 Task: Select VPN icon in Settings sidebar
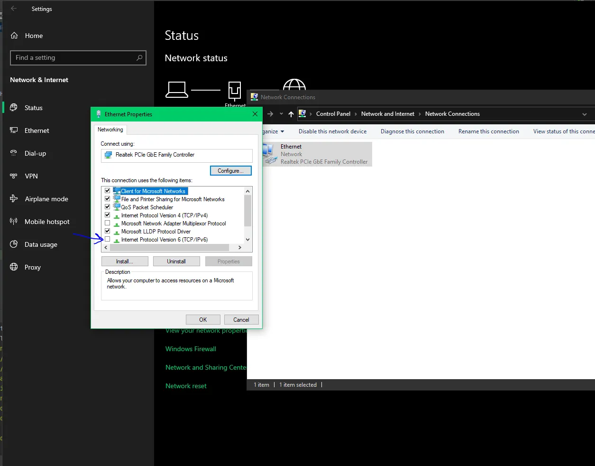point(14,176)
